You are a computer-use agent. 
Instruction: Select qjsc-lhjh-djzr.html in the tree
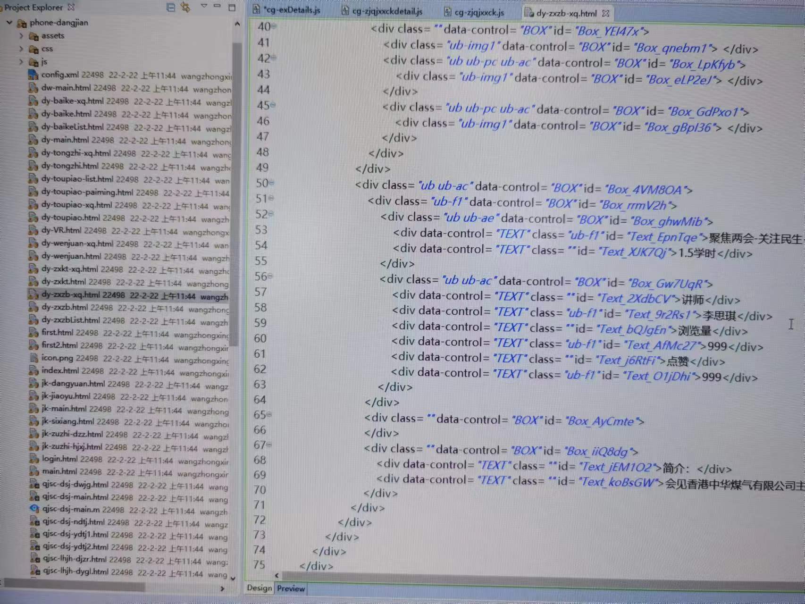tap(128, 560)
